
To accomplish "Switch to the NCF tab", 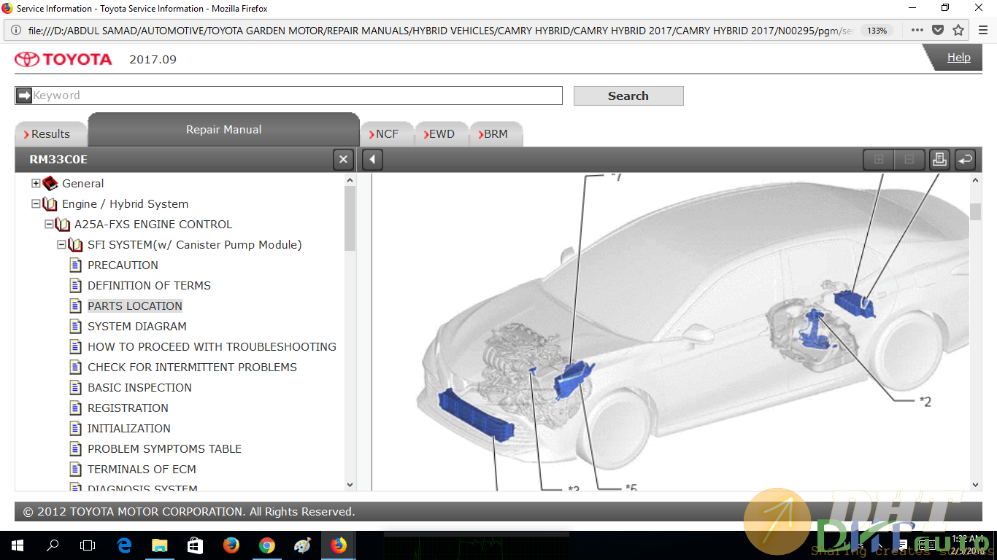I will coord(386,134).
